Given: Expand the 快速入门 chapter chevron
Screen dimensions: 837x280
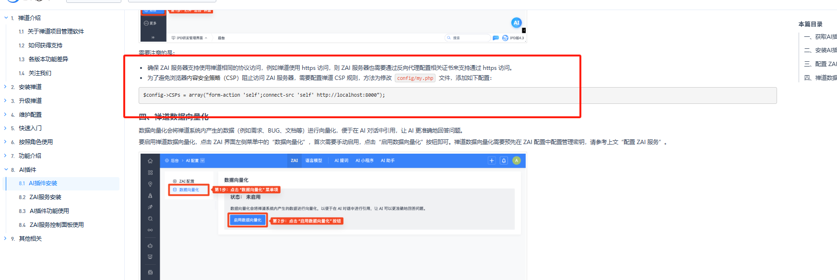Looking at the screenshot, I should pyautogui.click(x=6, y=128).
